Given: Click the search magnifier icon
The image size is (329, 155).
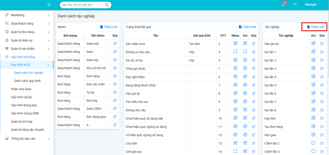Looking at the screenshot, I should [x=107, y=5].
